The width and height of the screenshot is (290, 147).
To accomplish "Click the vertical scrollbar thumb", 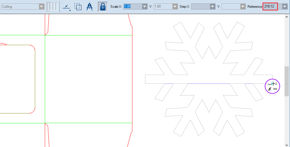I will 287,81.
